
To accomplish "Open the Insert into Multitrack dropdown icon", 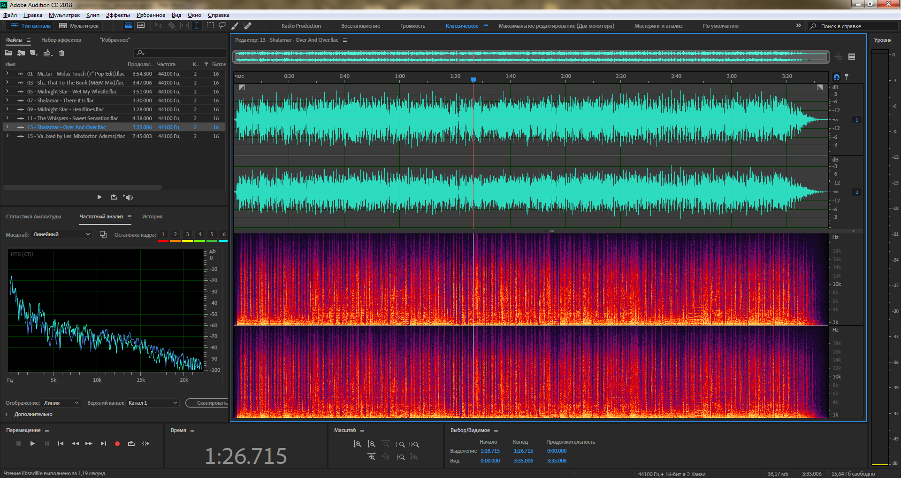I will 48,53.
